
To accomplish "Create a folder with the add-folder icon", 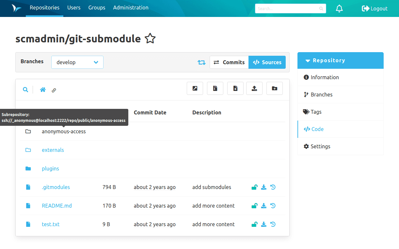I will click(275, 88).
